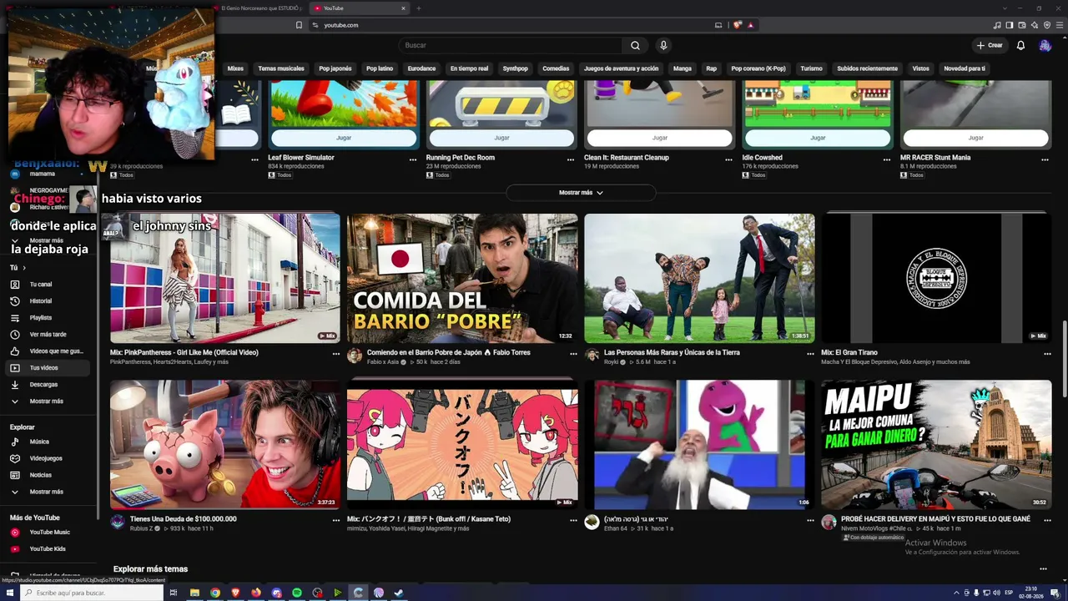The height and width of the screenshot is (601, 1068).
Task: Click the bookmark icon in address bar
Action: (x=299, y=25)
